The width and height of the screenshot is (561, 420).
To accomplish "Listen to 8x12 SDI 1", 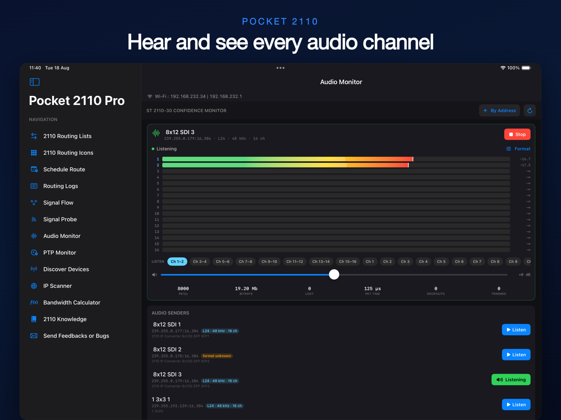I will (x=516, y=330).
